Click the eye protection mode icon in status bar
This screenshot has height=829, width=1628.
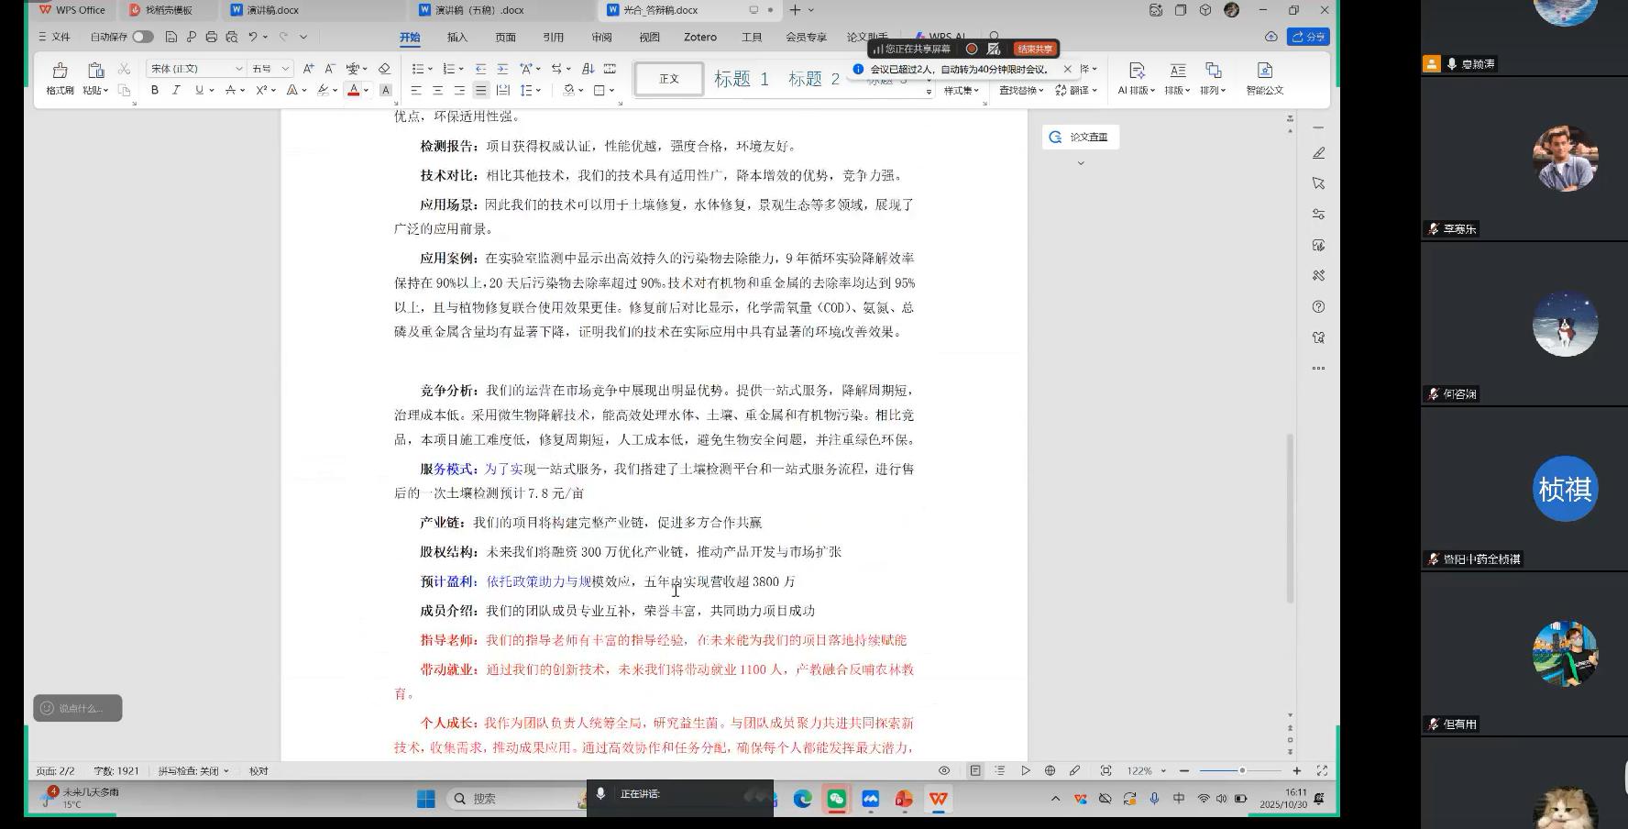[944, 770]
